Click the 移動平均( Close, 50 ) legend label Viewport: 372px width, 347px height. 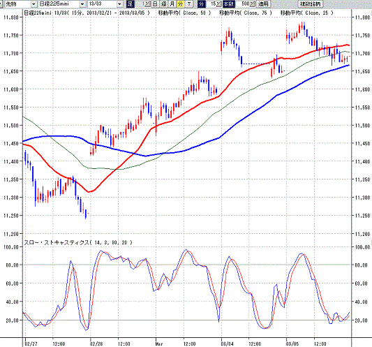184,13
